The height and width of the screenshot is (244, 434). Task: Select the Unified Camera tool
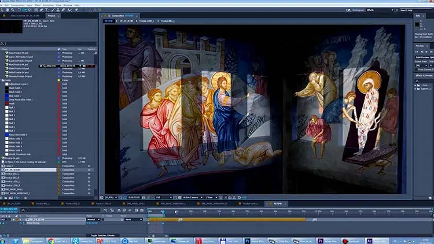click(x=24, y=10)
